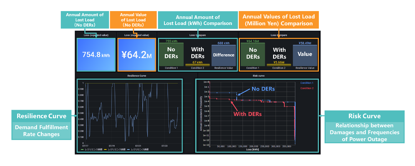Viewport: 415px width, 166px height.
Task: Toggle Condition 2 in the Risk curve legend
Action: [x=307, y=88]
